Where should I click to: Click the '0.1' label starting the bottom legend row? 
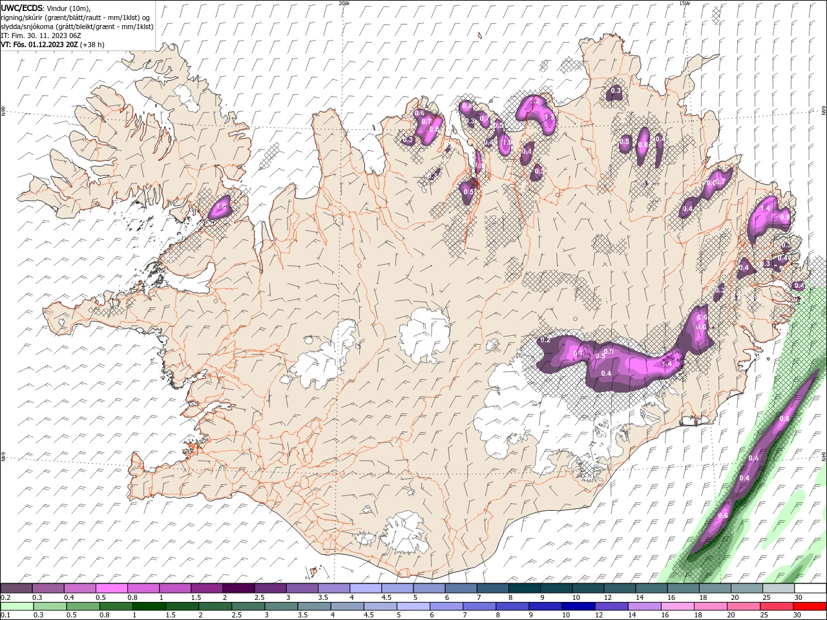click(x=6, y=615)
